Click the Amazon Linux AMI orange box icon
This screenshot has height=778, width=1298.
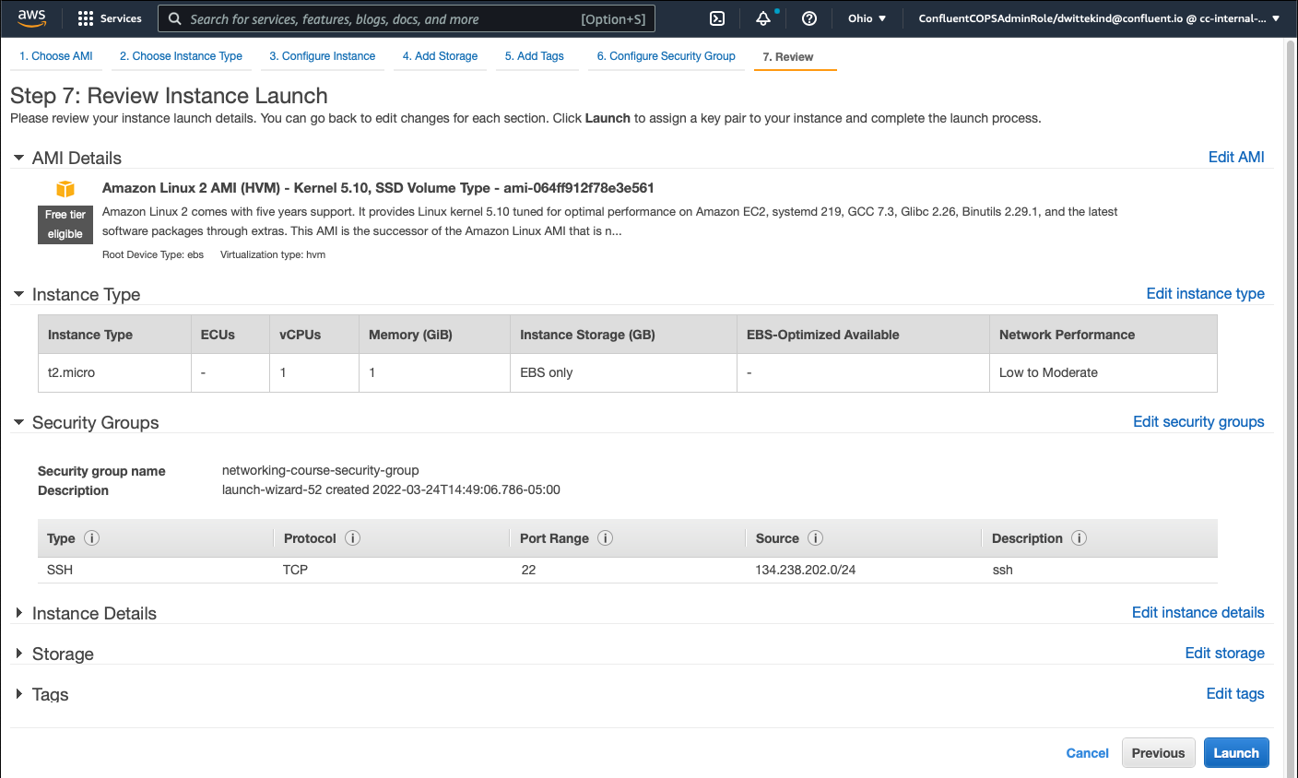pyautogui.click(x=65, y=189)
